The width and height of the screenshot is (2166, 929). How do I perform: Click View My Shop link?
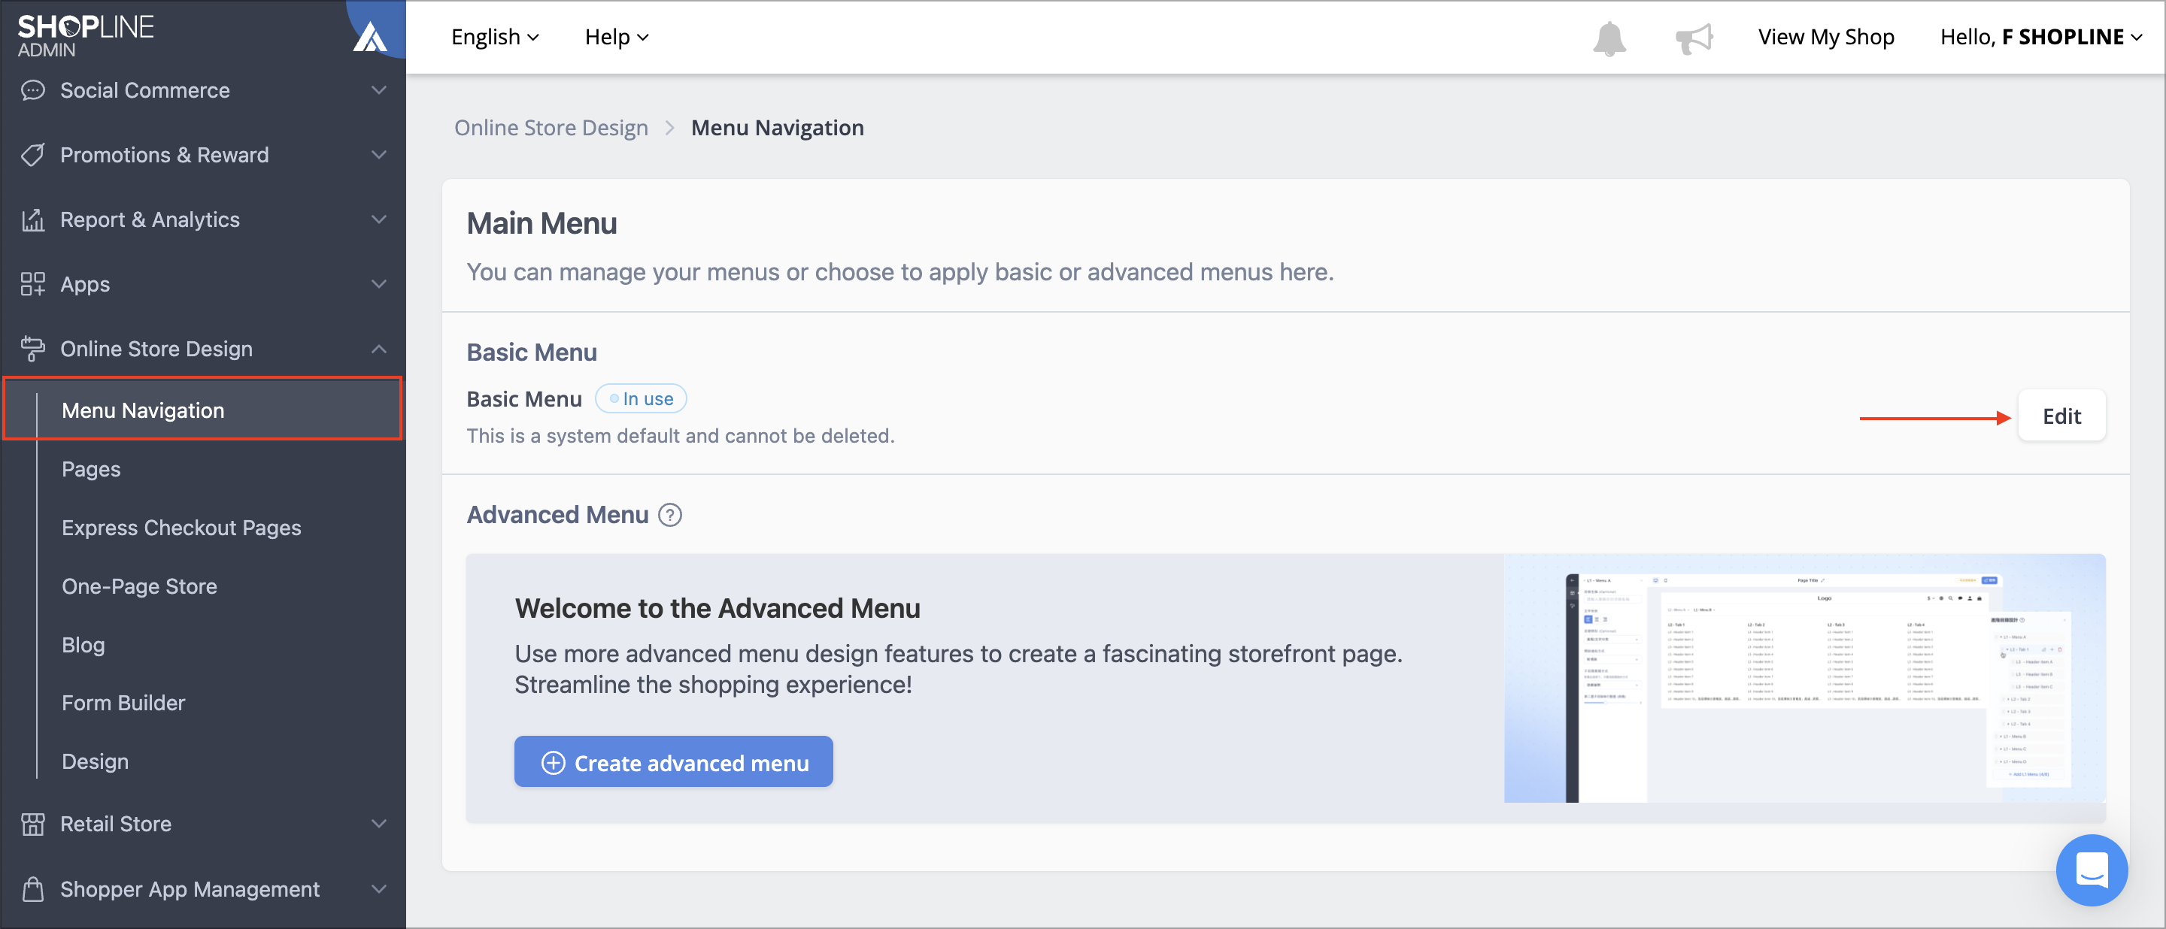1825,37
